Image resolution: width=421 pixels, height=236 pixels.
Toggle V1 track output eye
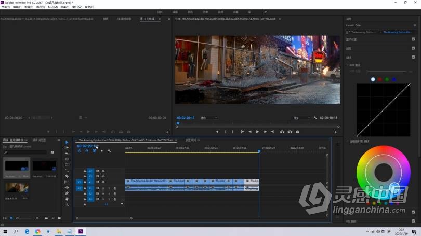pos(103,182)
